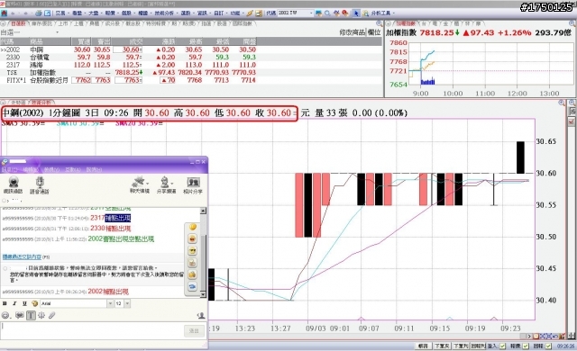Open the 技術分析 menu
Screen dimensions: 577x351
164,13
